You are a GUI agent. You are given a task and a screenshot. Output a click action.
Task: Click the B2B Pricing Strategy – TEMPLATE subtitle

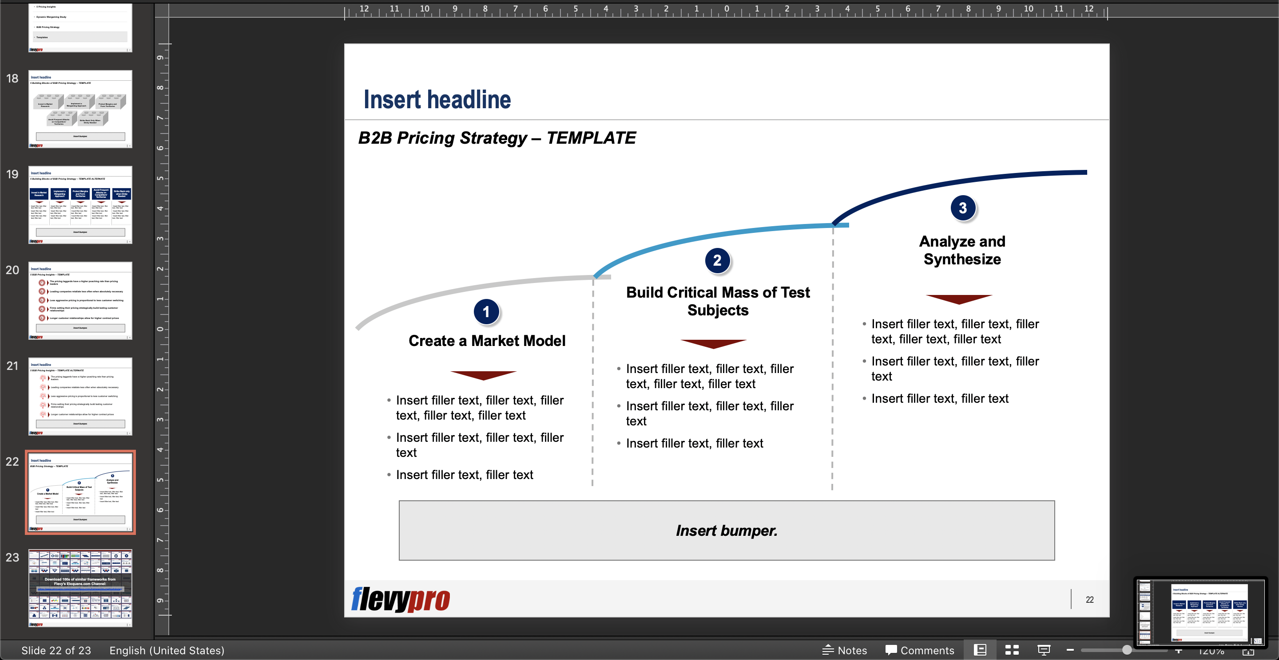tap(497, 138)
